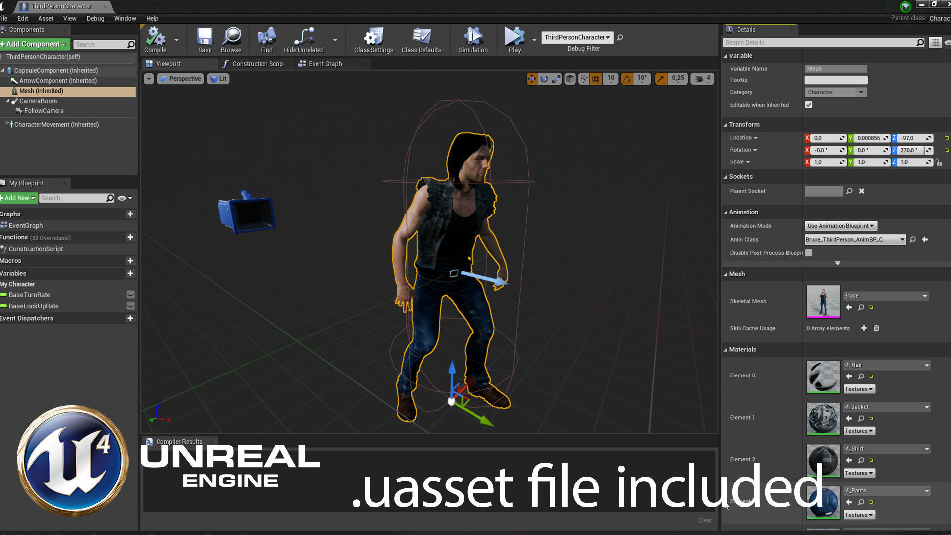The height and width of the screenshot is (535, 951).
Task: Open Anim Class dropdown
Action: (855, 240)
